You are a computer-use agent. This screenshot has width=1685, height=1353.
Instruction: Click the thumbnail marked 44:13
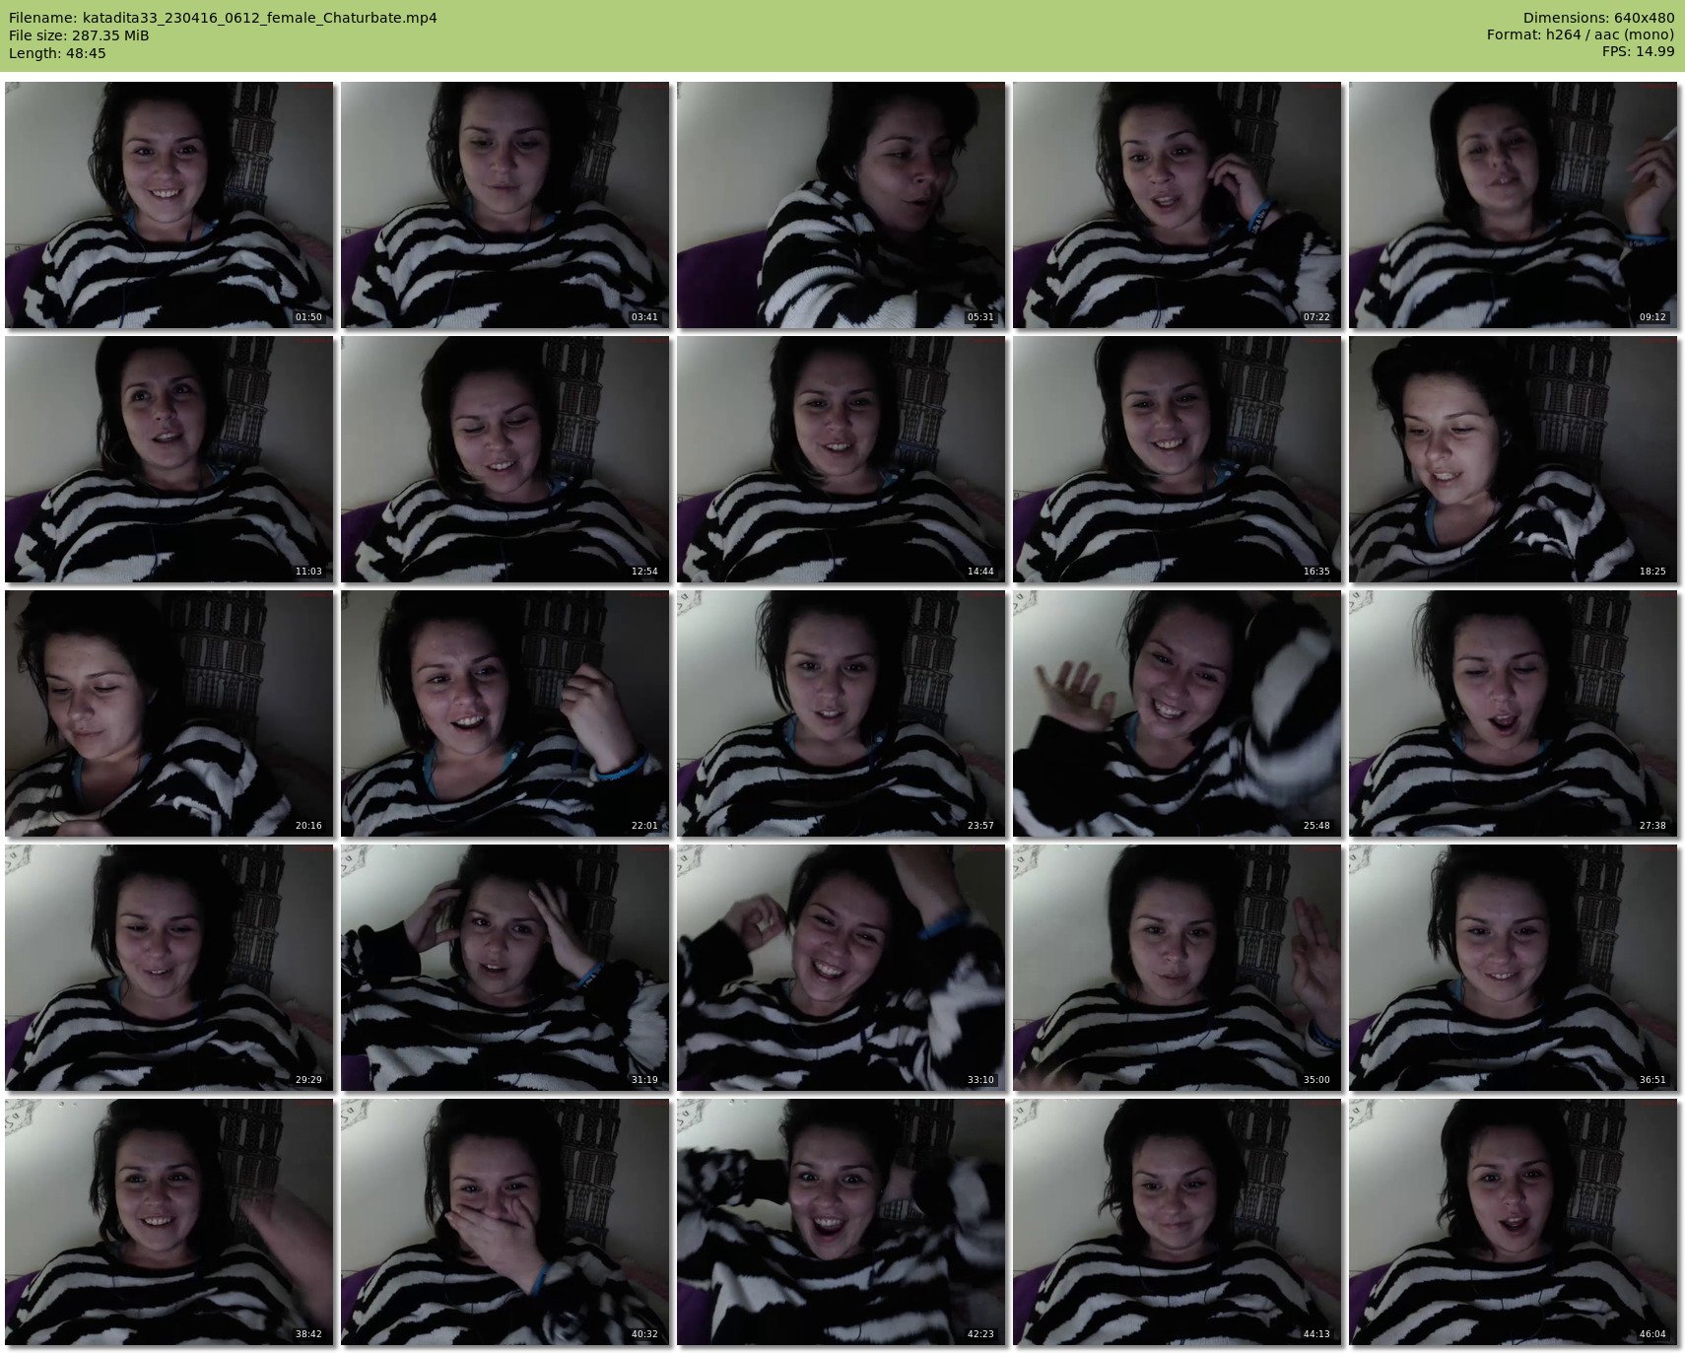click(1177, 1222)
